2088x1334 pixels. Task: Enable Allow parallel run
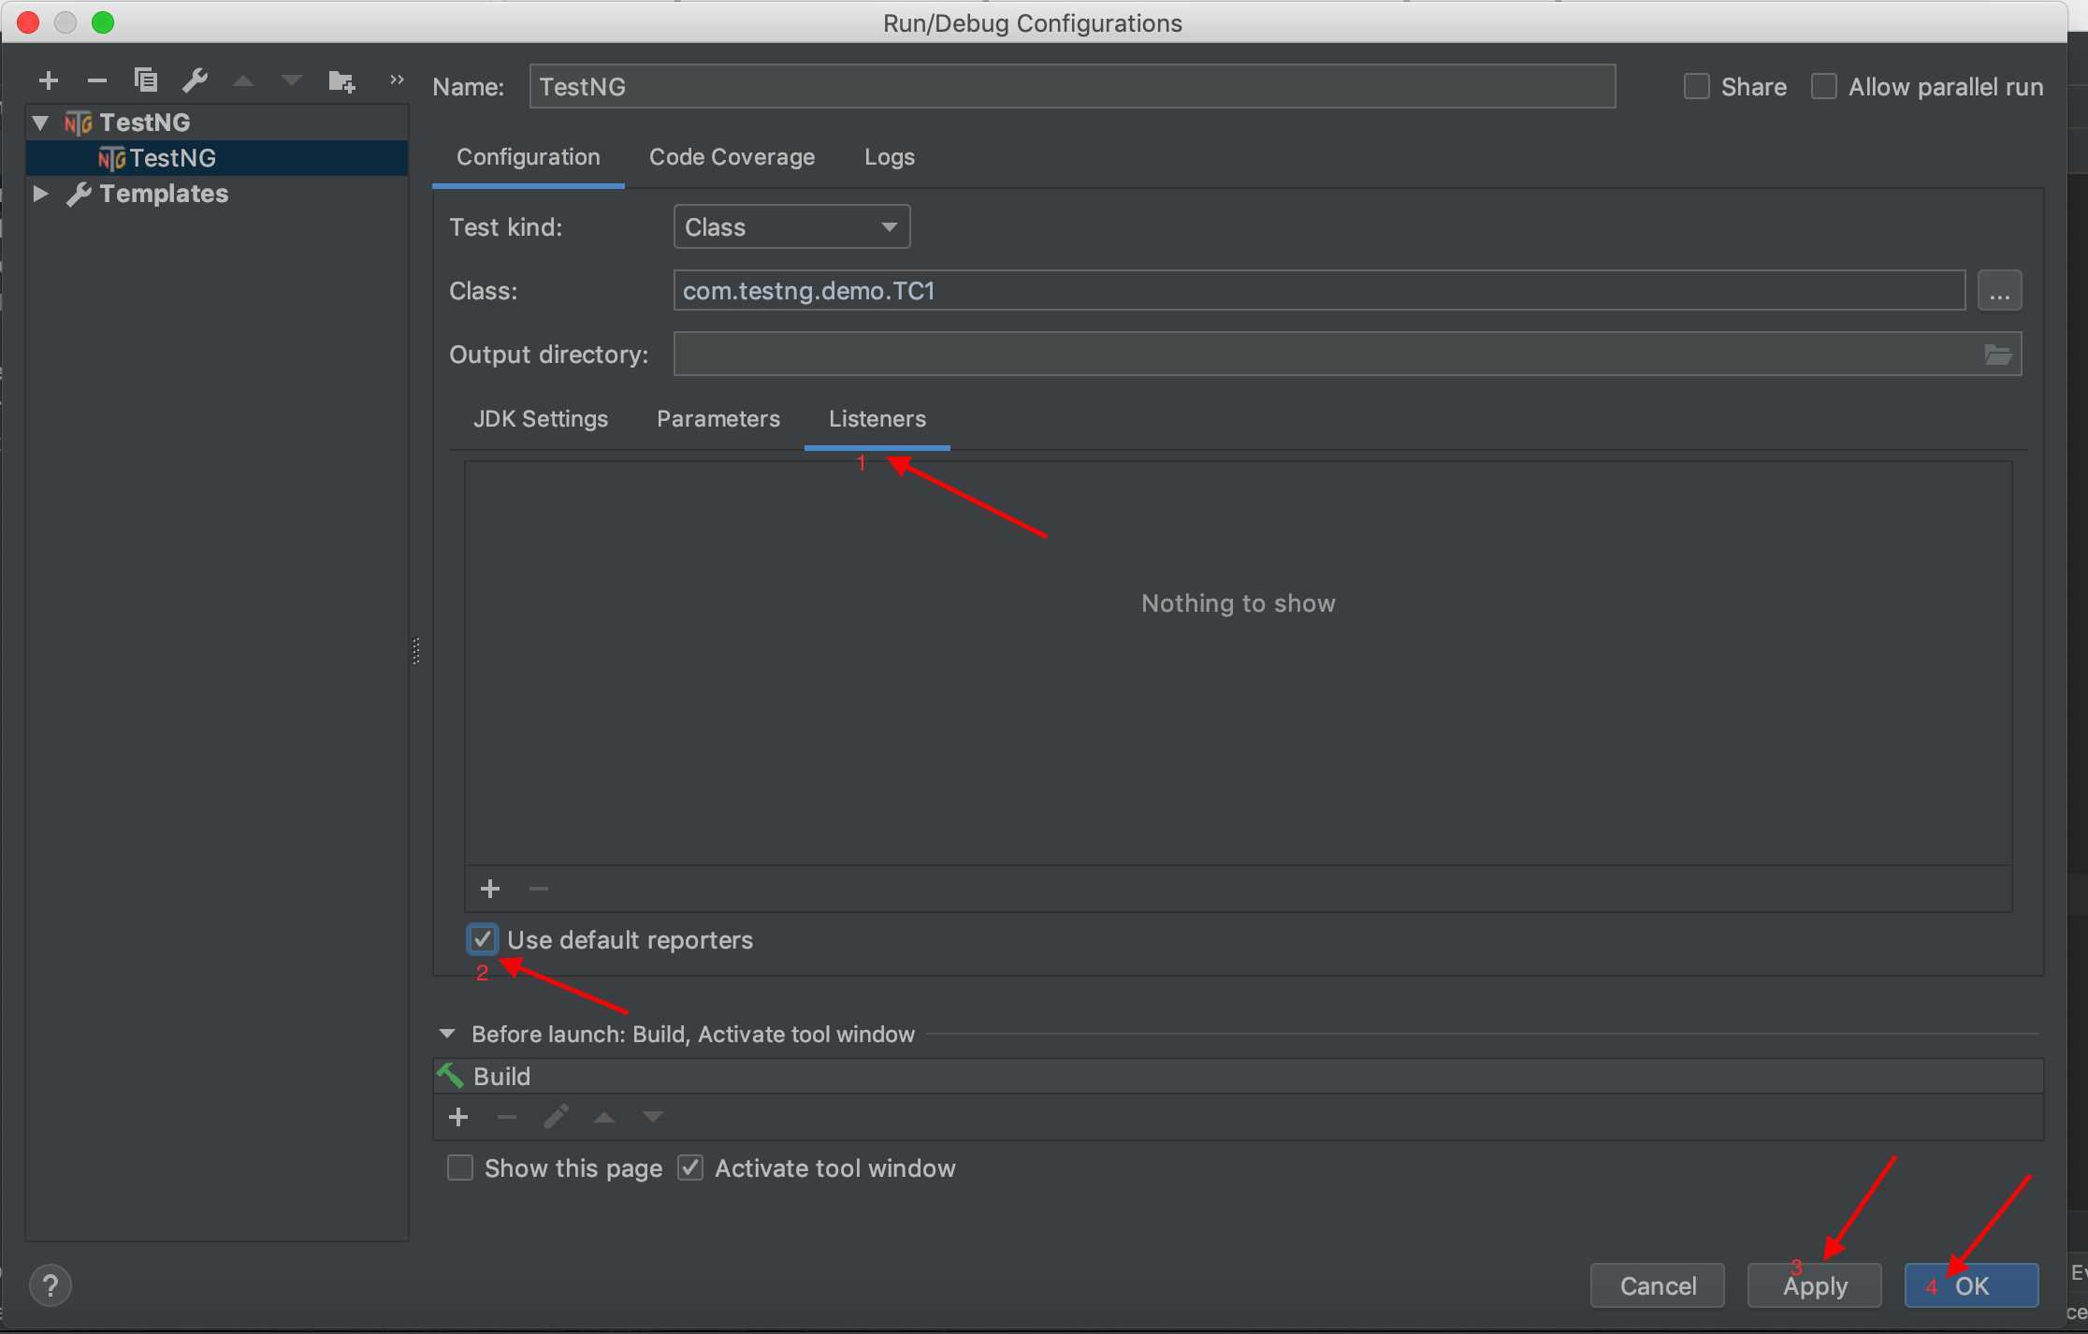[x=1823, y=87]
